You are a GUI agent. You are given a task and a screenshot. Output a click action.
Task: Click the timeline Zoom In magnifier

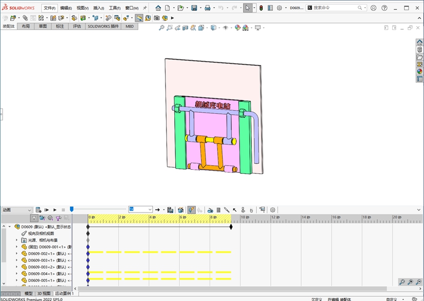pyautogui.click(x=411, y=282)
